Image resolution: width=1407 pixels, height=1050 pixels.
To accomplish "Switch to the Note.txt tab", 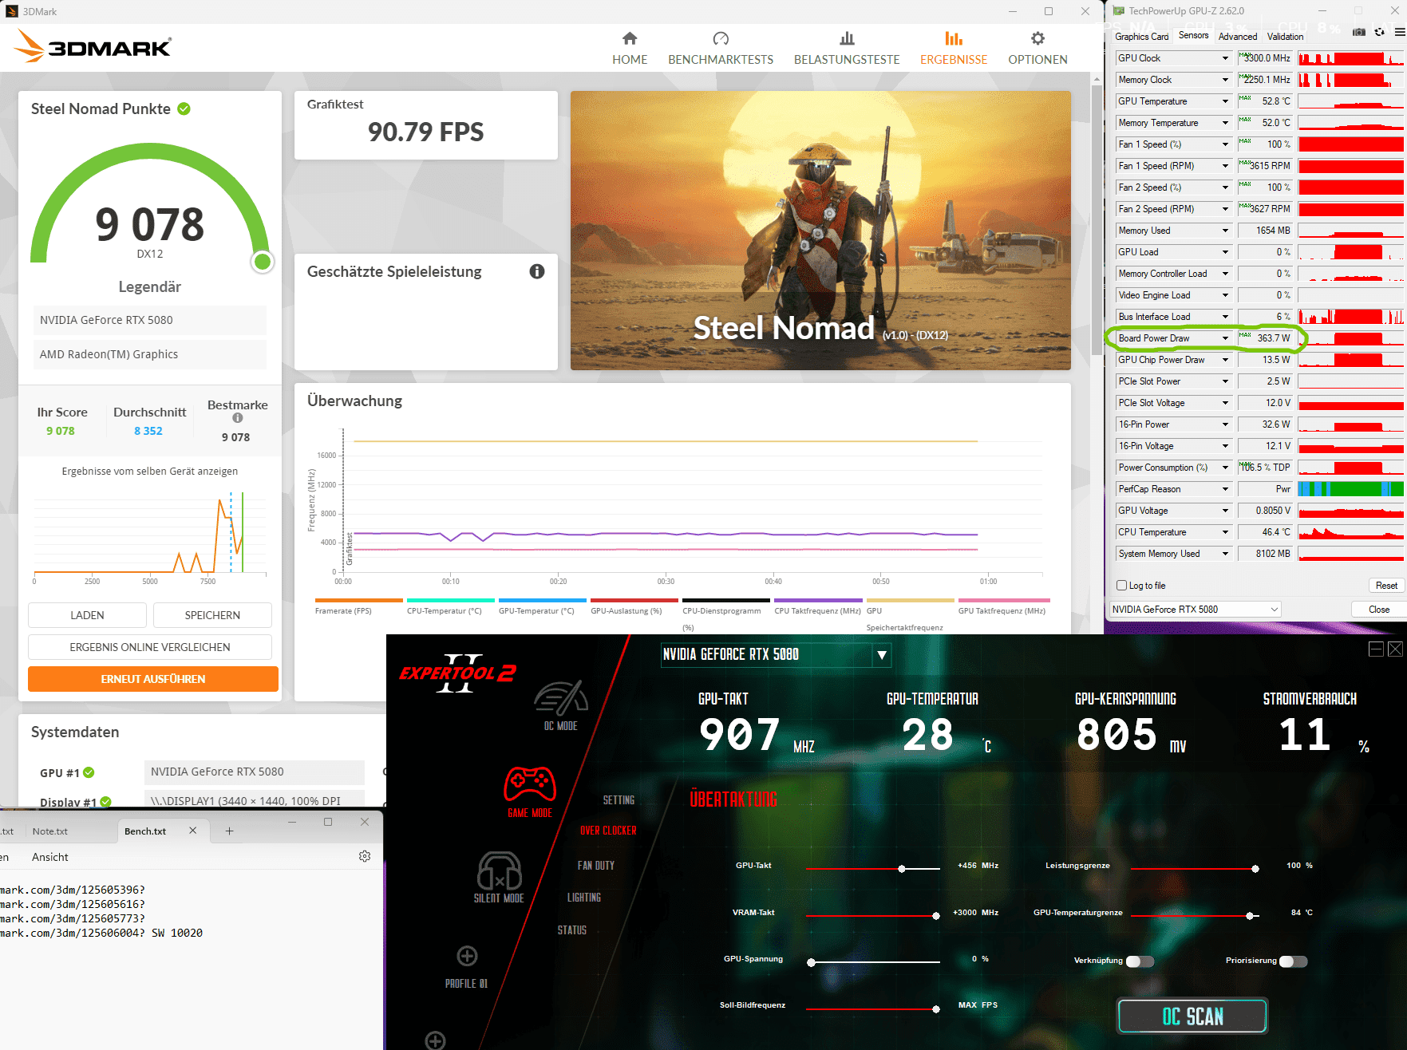I will pos(50,831).
